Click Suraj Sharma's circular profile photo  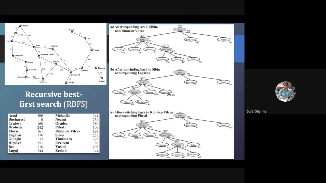pyautogui.click(x=285, y=91)
